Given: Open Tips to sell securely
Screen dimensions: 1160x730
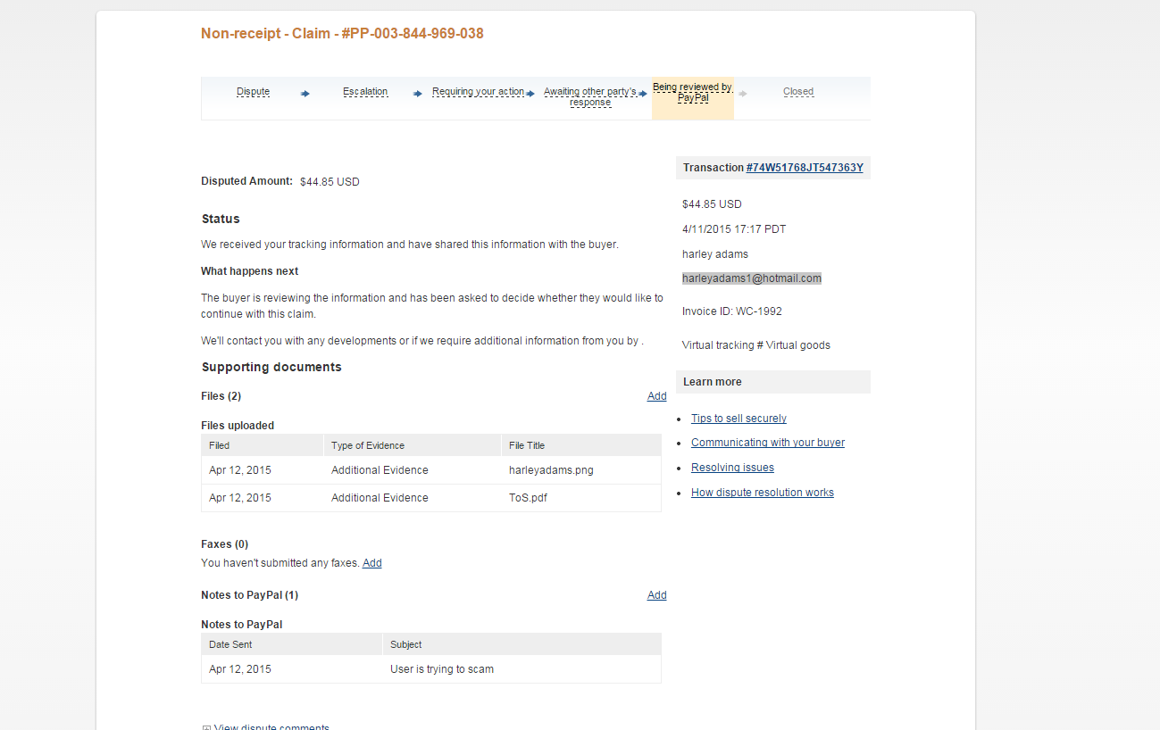Looking at the screenshot, I should coord(739,419).
